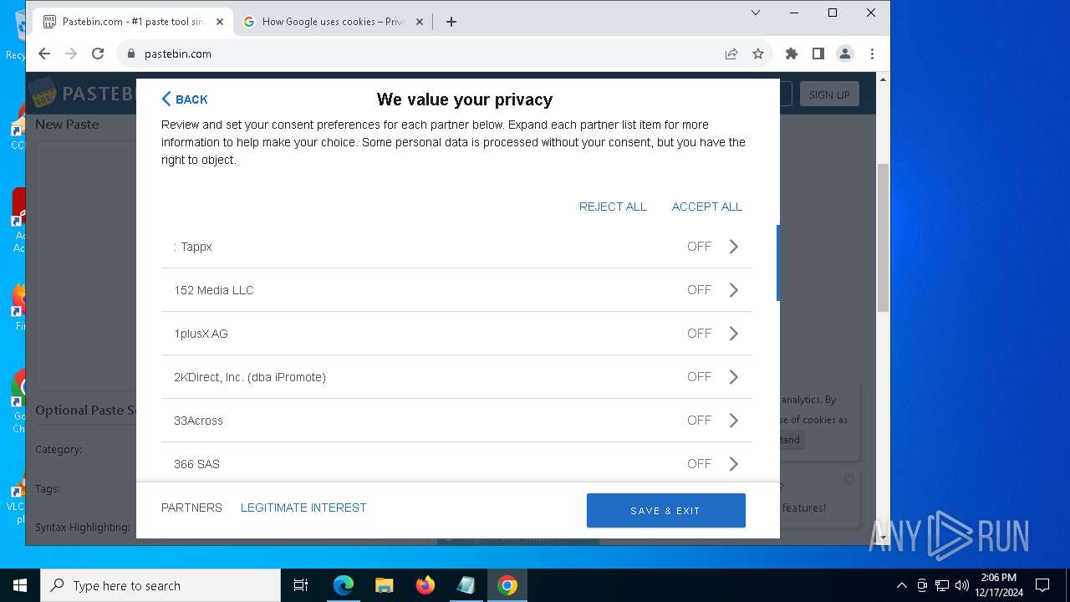The width and height of the screenshot is (1070, 602).
Task: Open the notification center icon
Action: tap(1042, 585)
